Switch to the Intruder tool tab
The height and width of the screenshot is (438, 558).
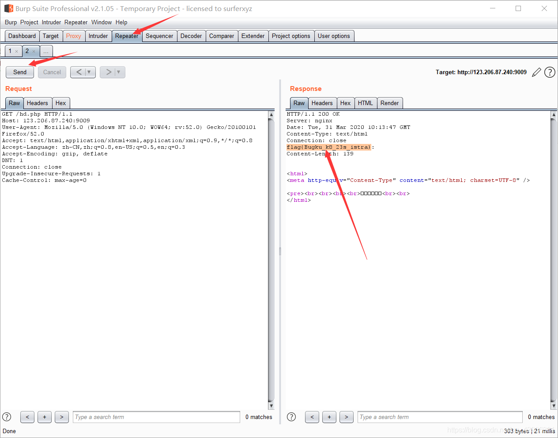[98, 36]
